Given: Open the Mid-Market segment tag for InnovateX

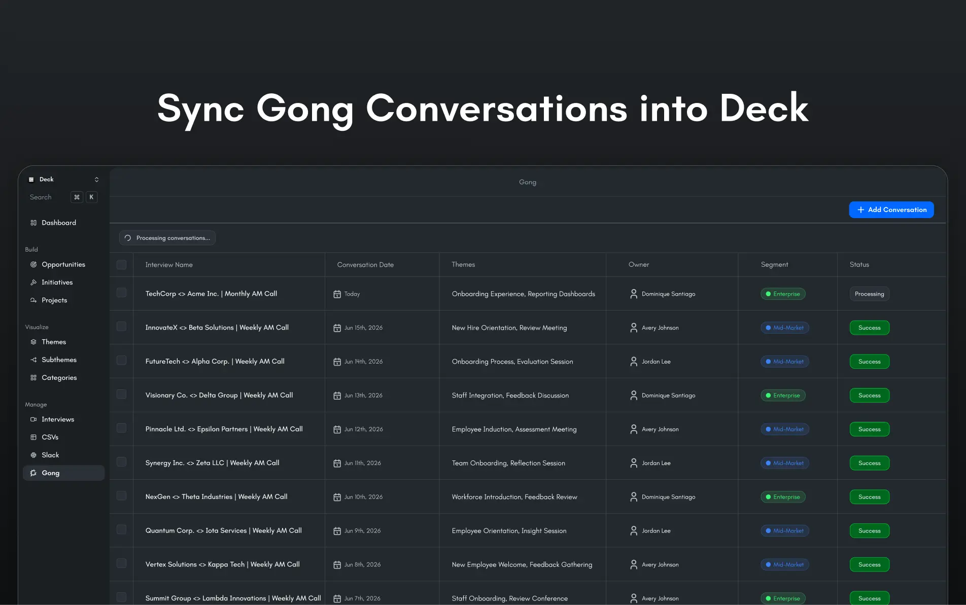Looking at the screenshot, I should (x=784, y=328).
